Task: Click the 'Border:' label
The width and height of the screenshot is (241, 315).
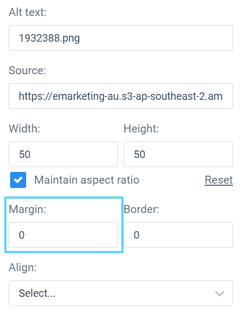Action: point(141,209)
